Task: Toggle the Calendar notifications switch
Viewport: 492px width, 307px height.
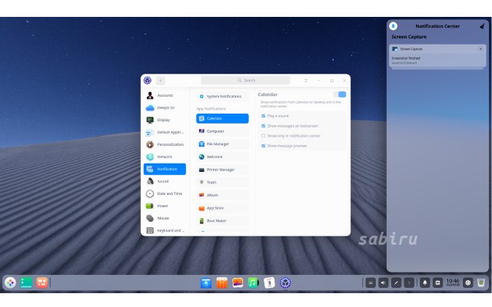Action: coord(340,94)
